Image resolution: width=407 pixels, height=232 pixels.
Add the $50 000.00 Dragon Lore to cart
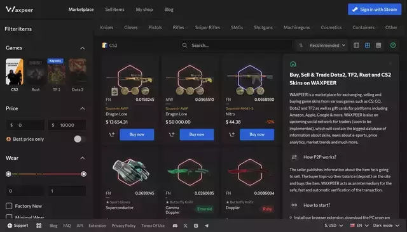[172, 134]
